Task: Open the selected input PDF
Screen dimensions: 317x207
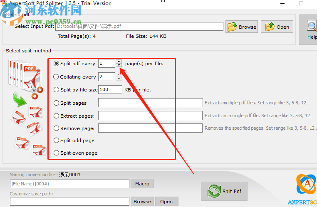Action: pyautogui.click(x=277, y=27)
